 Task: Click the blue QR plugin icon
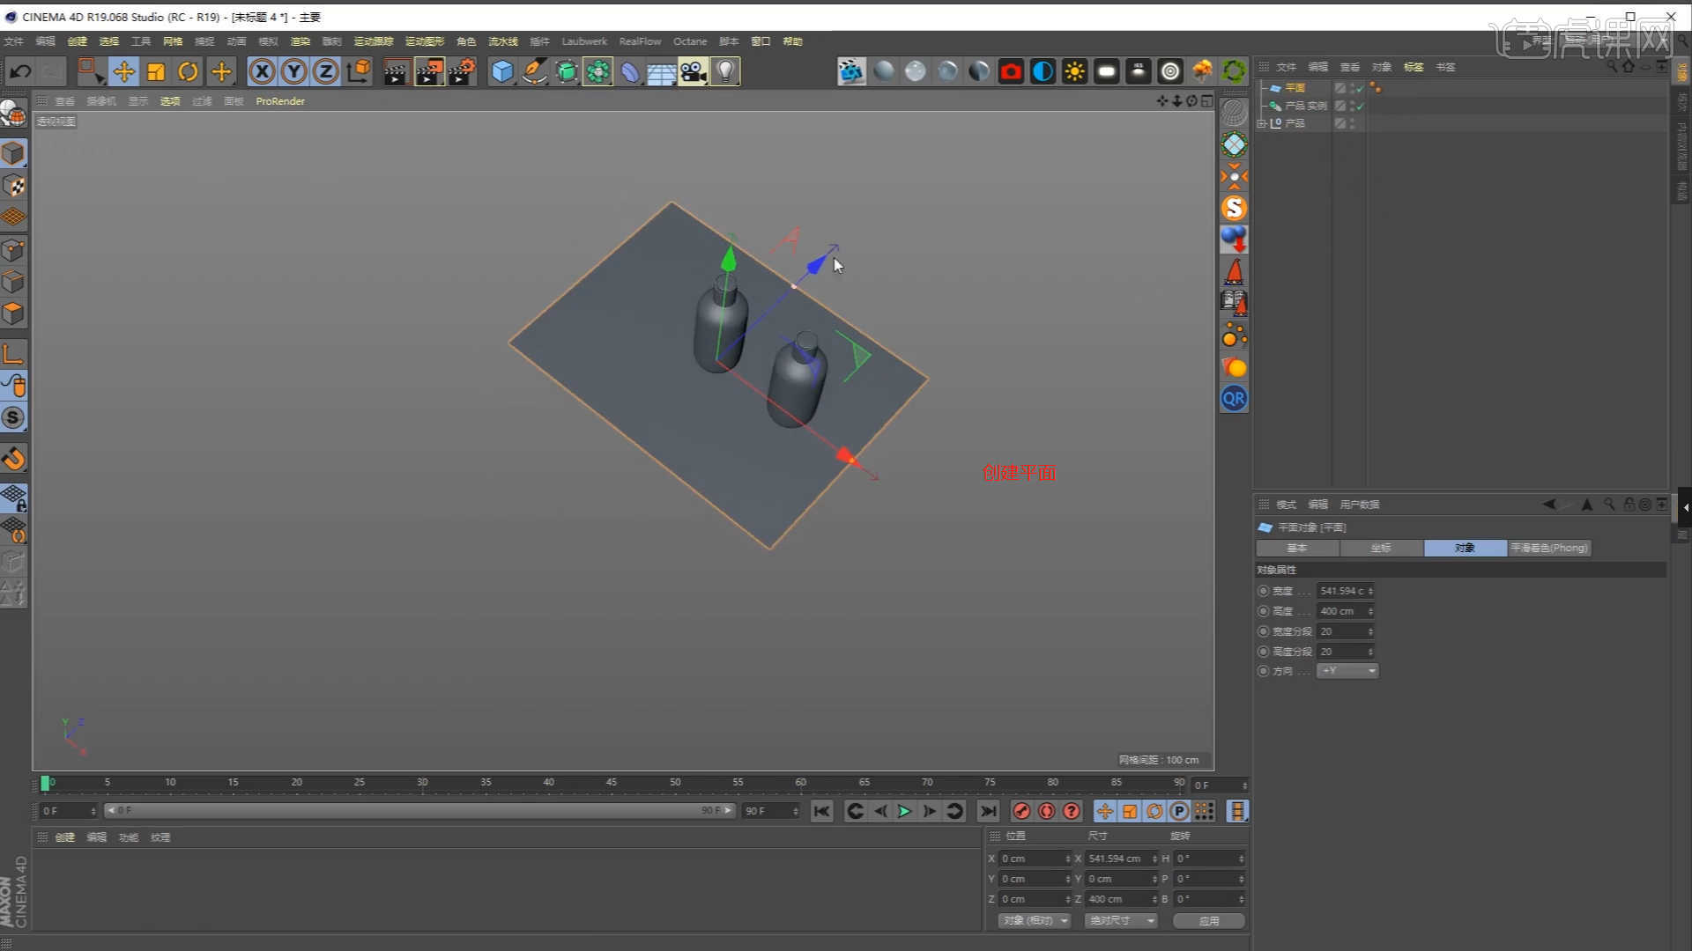click(x=1234, y=399)
